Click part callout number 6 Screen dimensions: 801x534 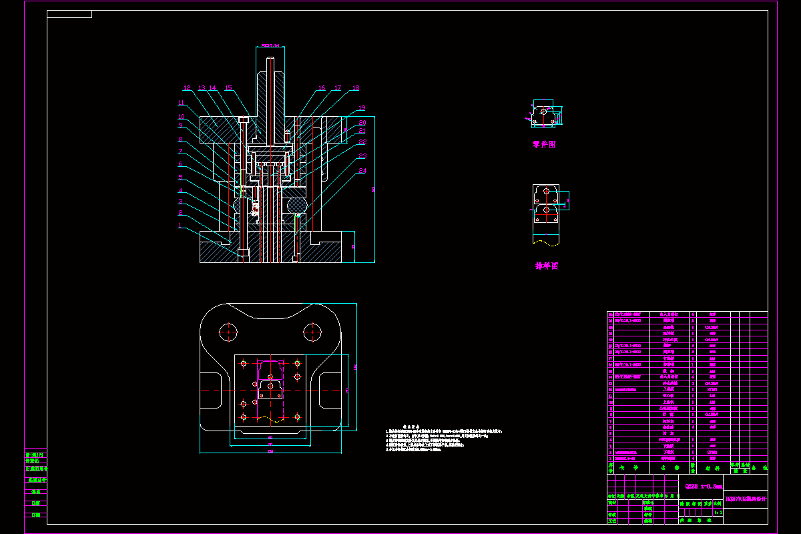(x=180, y=164)
